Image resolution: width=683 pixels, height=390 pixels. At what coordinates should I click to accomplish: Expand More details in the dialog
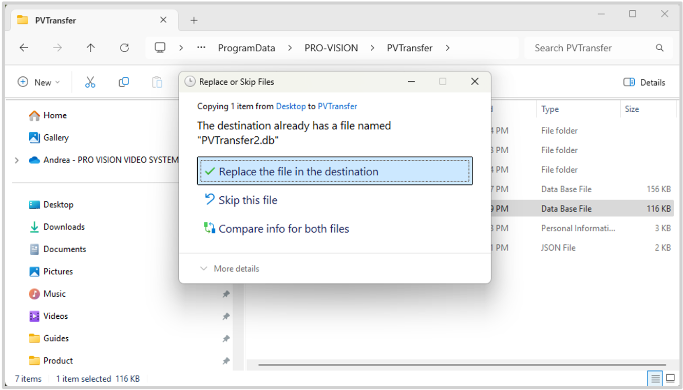230,269
